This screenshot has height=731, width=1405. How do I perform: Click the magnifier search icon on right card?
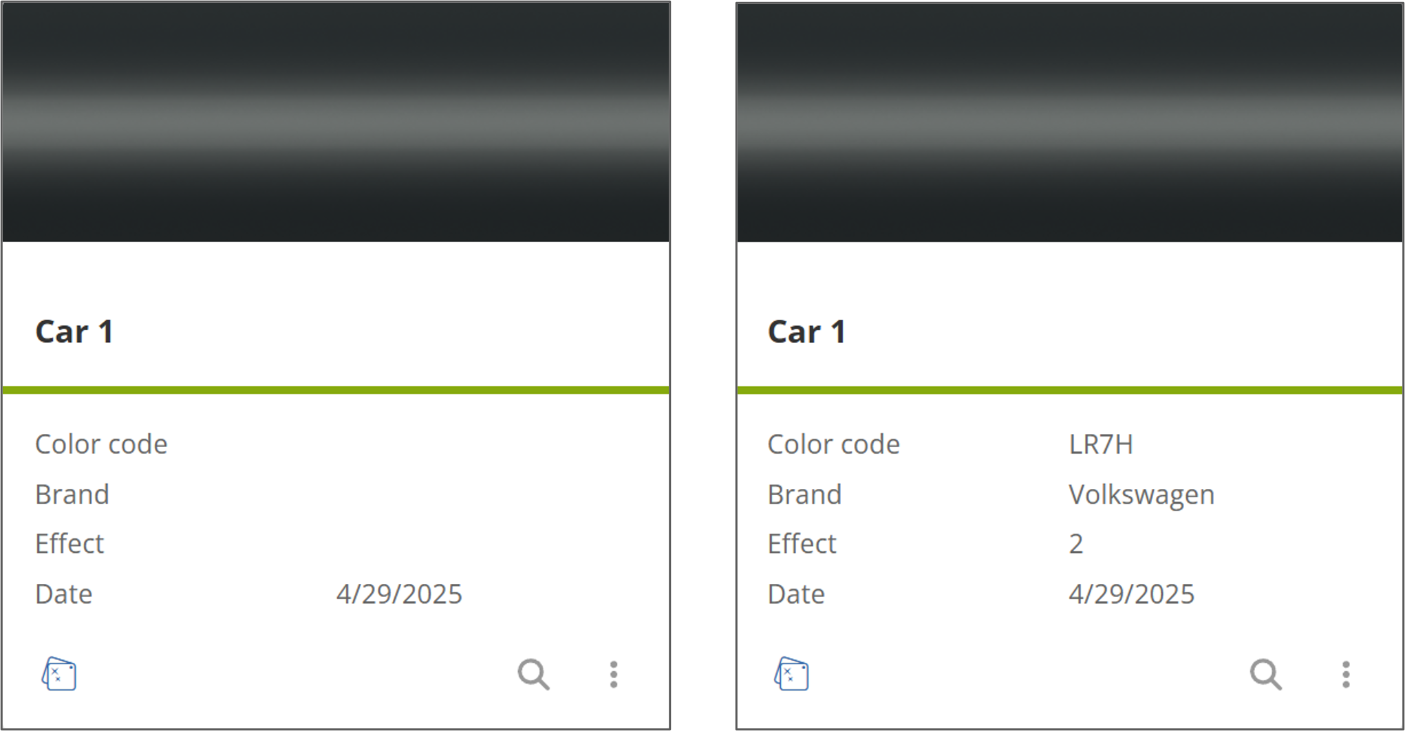coord(1266,675)
